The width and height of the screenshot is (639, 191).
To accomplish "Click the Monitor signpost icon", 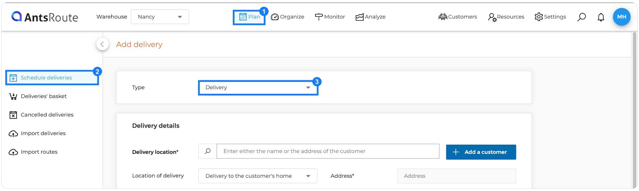I will tap(319, 17).
